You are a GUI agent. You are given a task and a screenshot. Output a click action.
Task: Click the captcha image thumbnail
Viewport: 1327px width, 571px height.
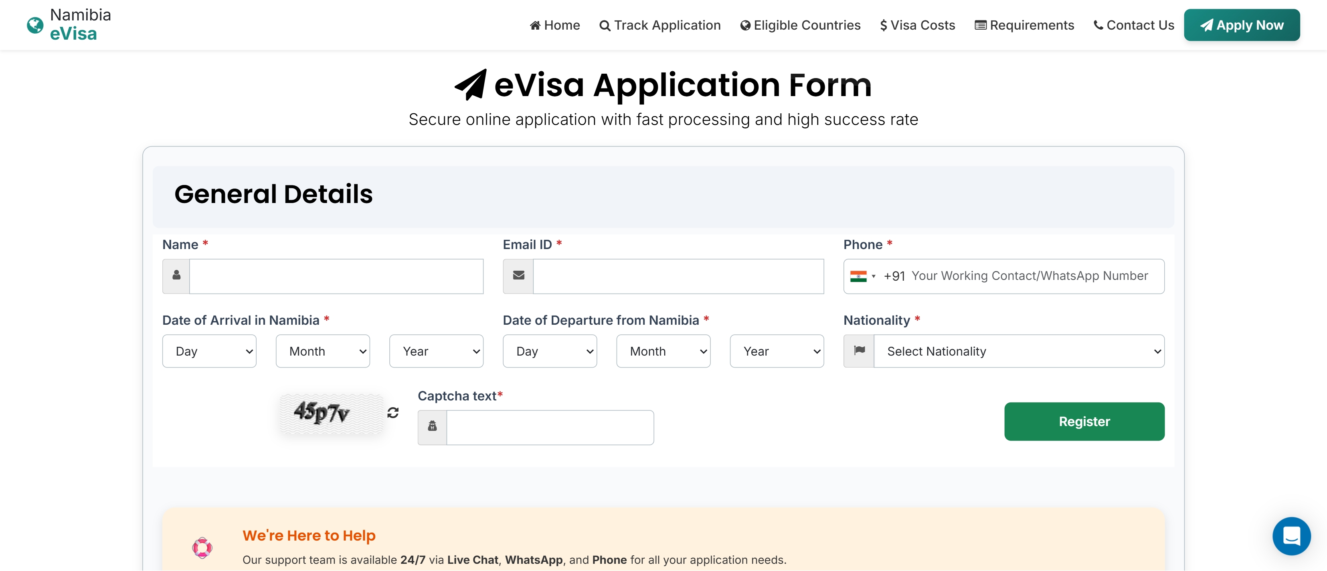click(x=331, y=413)
